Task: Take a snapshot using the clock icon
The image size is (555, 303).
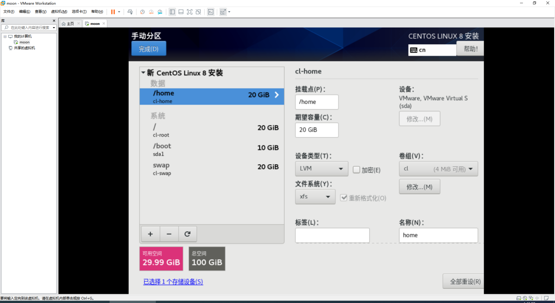Action: [142, 12]
